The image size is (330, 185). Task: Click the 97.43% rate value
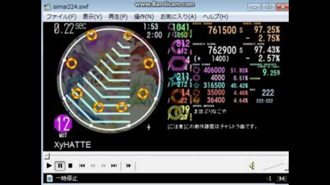267,50
